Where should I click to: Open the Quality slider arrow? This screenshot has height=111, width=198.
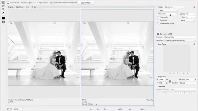tap(194, 14)
